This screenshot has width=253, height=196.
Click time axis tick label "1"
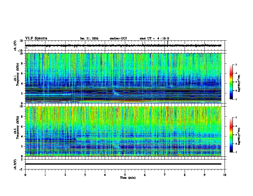45,175
